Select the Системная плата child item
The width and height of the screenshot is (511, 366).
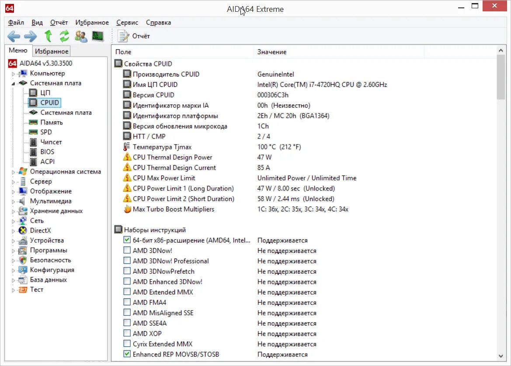tap(66, 113)
